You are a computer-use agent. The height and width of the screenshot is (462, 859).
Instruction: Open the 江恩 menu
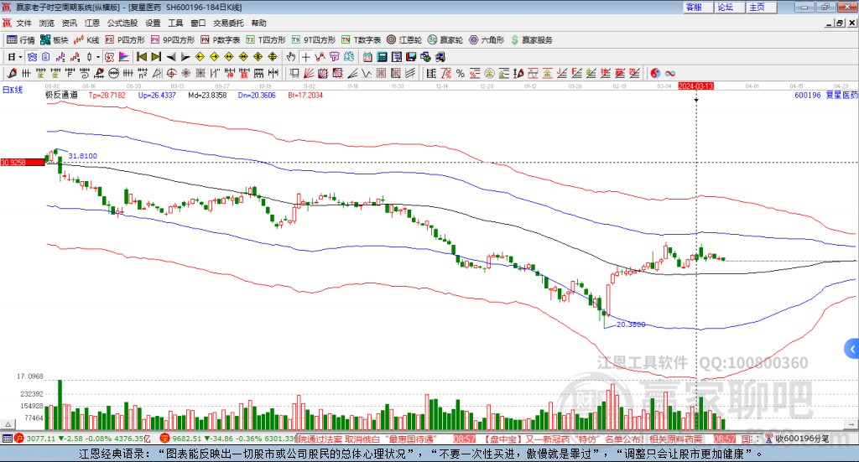[x=92, y=23]
